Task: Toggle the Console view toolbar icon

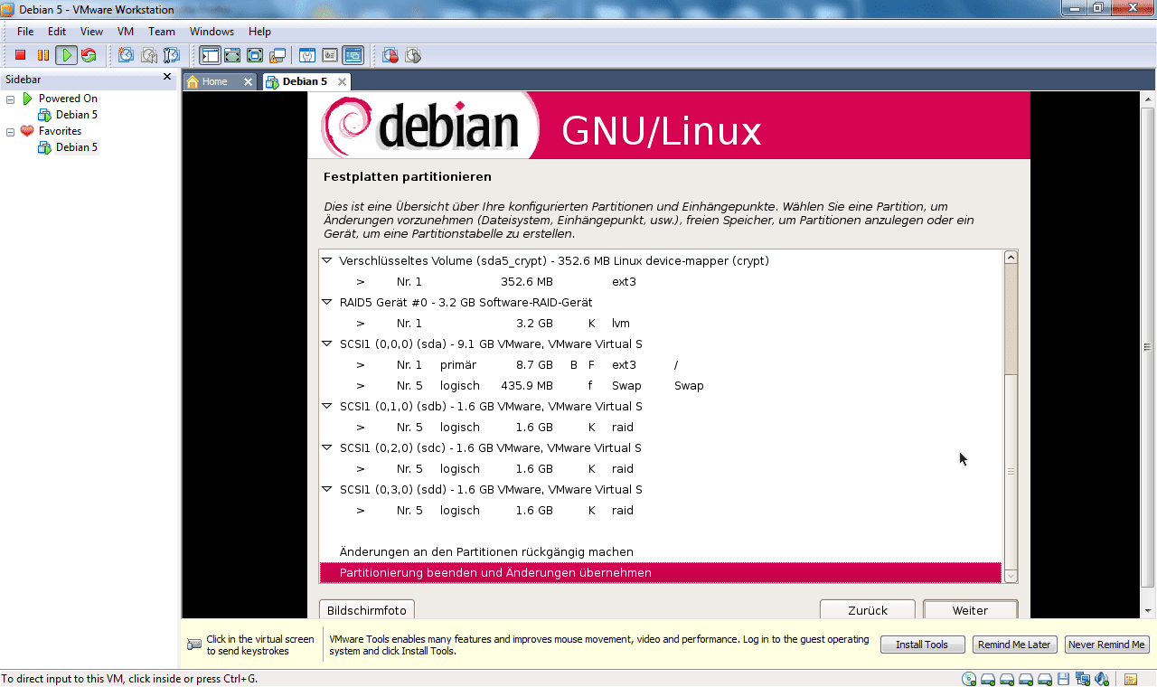Action: coord(353,55)
